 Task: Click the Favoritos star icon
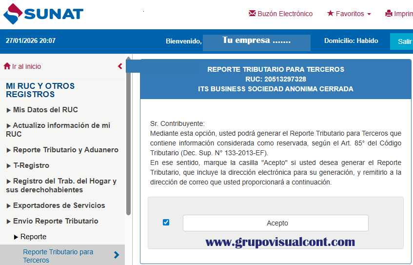tap(330, 13)
